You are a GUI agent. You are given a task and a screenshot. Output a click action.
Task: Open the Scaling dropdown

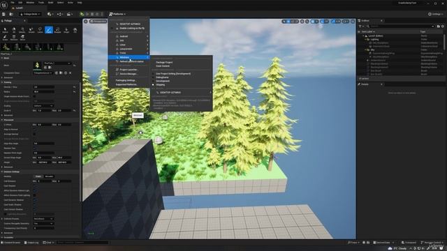(x=43, y=106)
